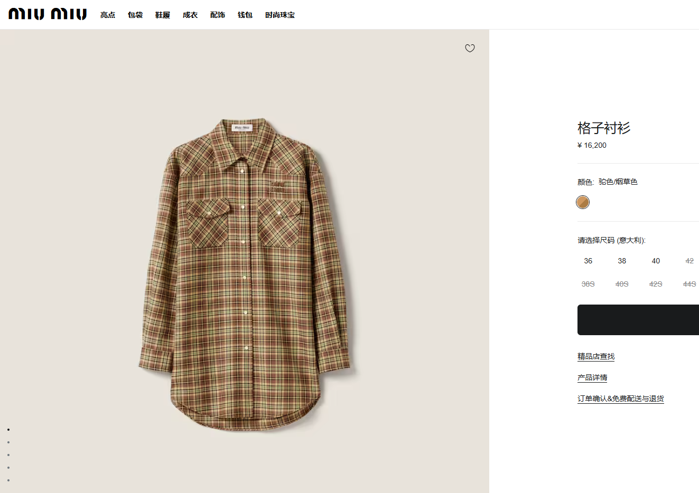
Task: Select size 36
Action: 588,261
